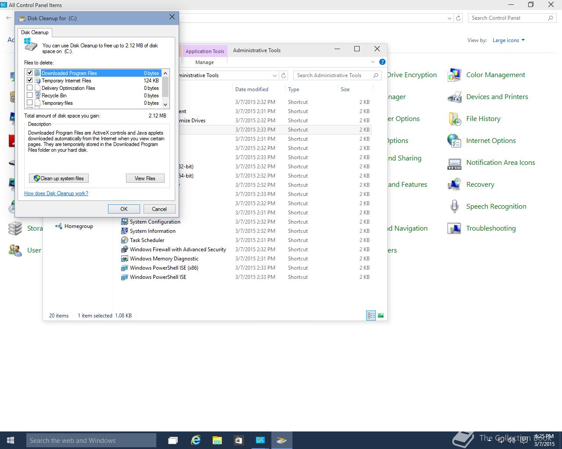This screenshot has height=449, width=562.
Task: Expand the Control Panel address bar dropdown
Action: click(449, 18)
